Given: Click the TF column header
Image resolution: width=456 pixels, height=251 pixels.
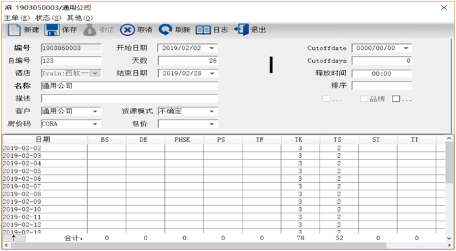Looking at the screenshot, I should click(x=261, y=140).
